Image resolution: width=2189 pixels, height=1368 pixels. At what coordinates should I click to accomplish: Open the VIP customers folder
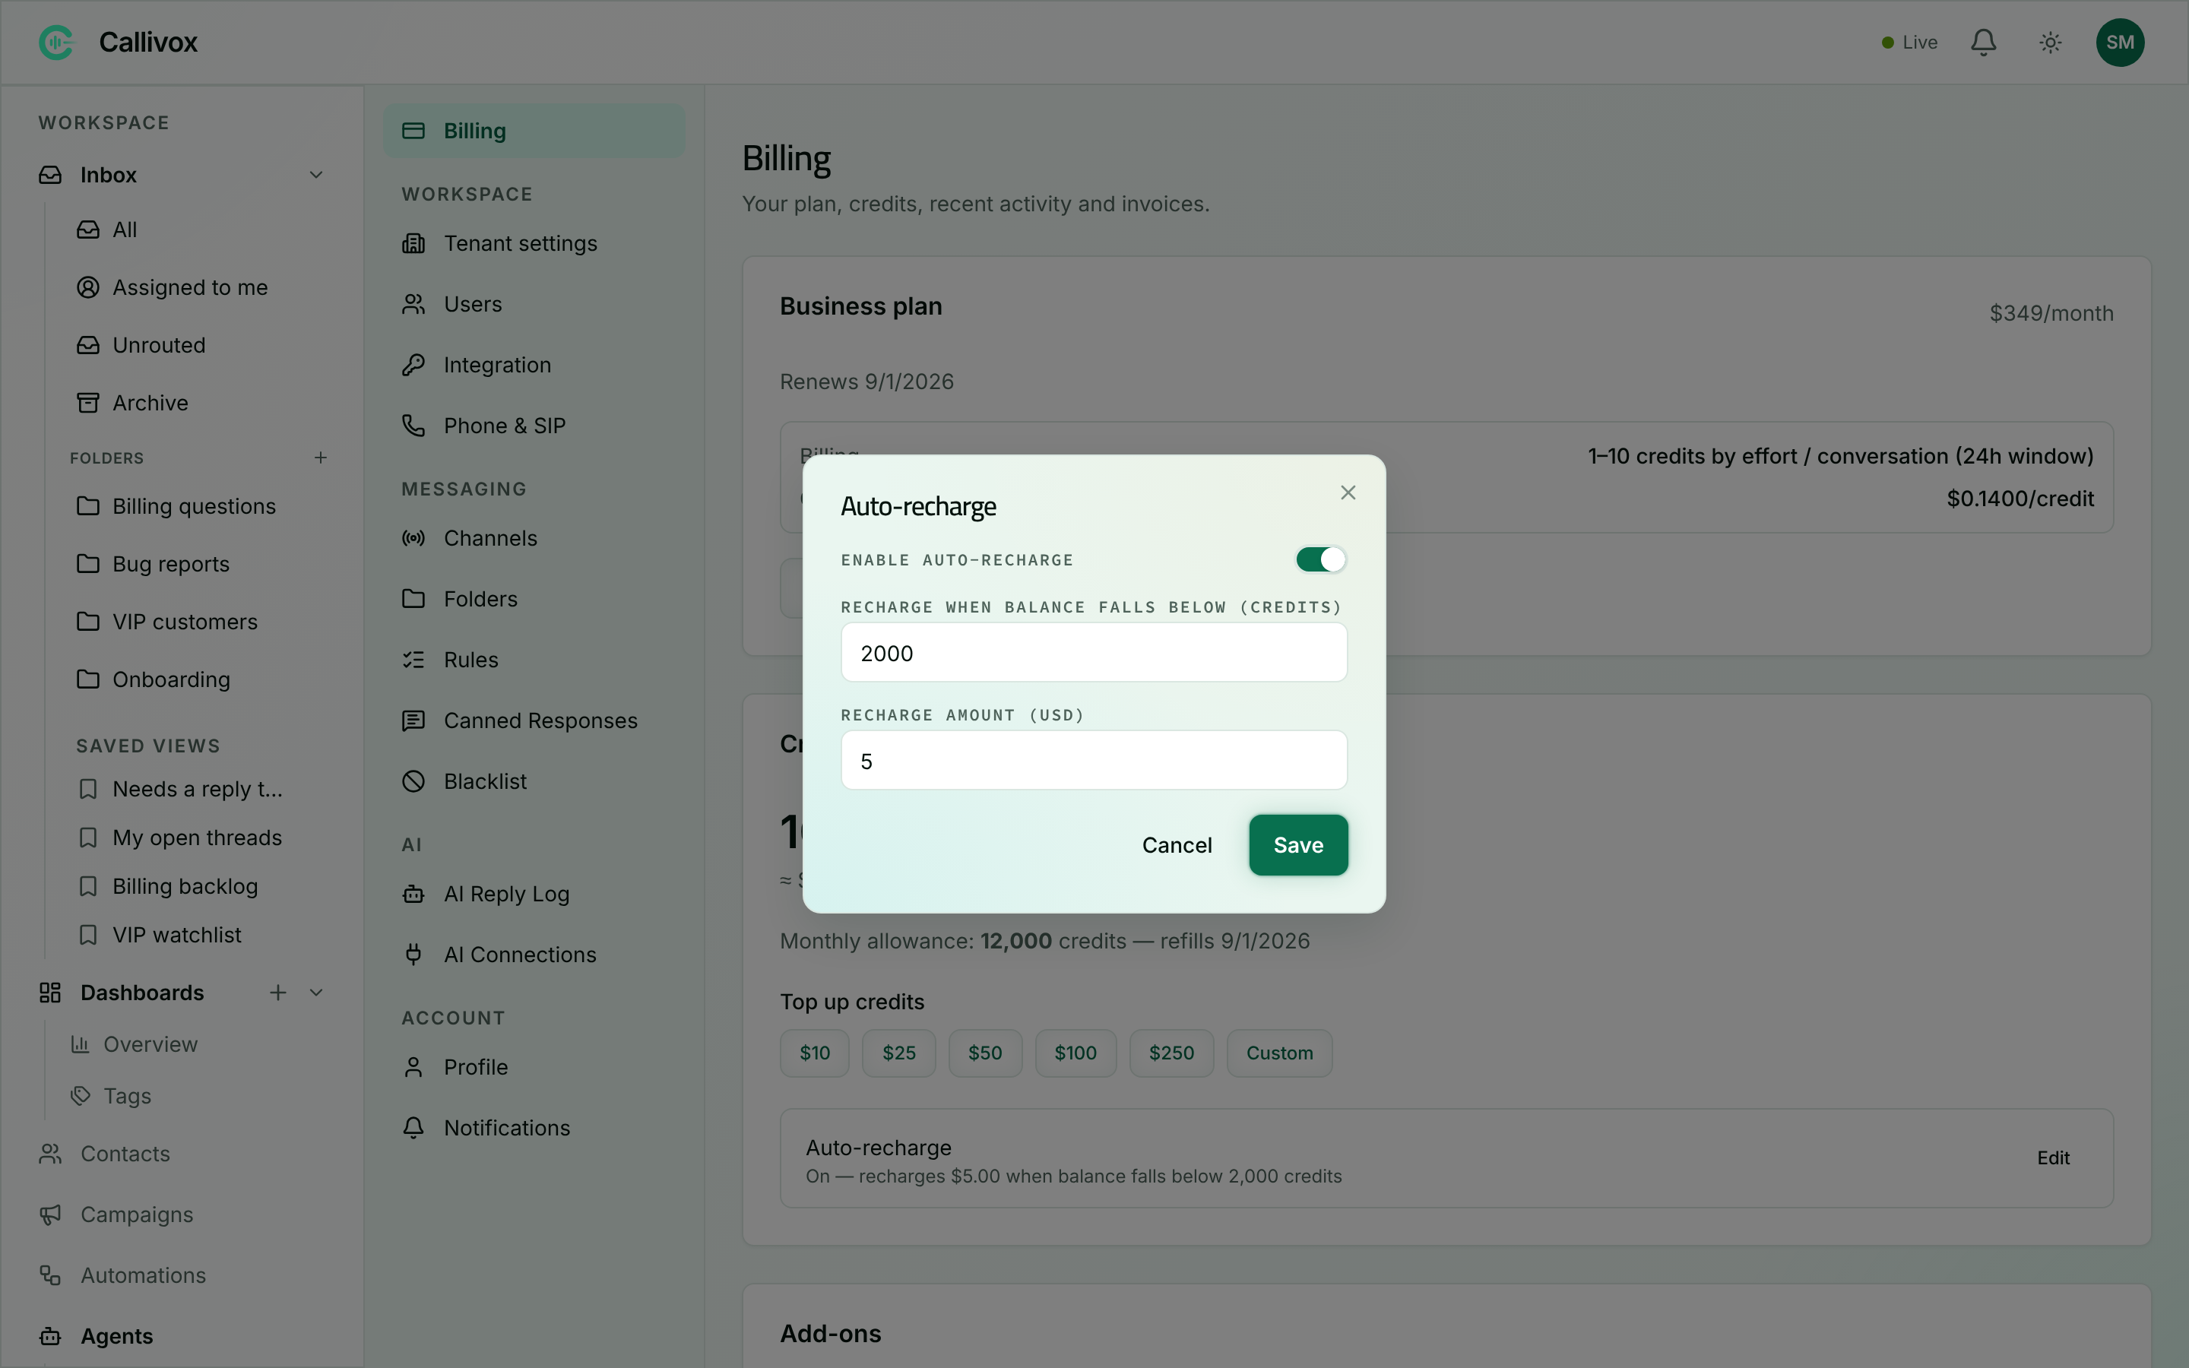199,622
